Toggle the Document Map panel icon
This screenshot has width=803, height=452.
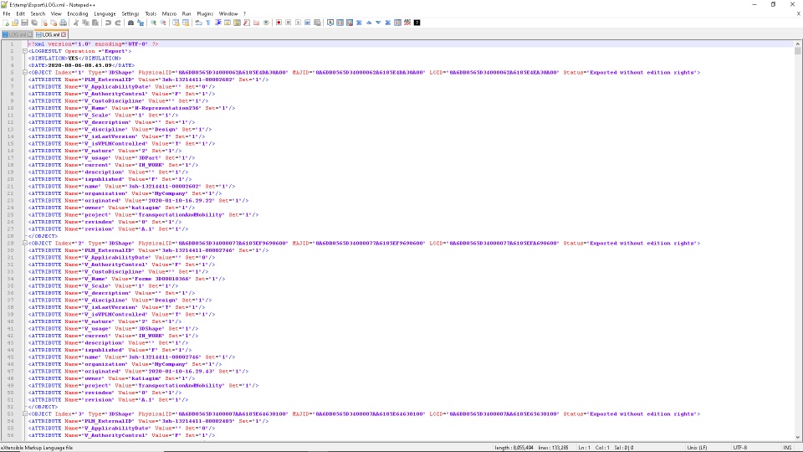tap(237, 23)
